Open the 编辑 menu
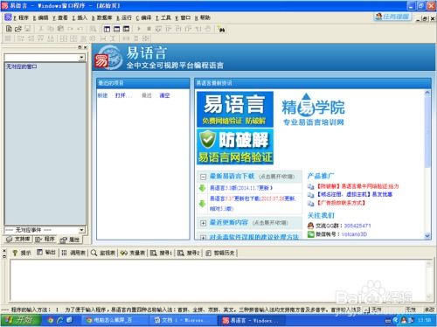The width and height of the screenshot is (437, 327). point(40,17)
